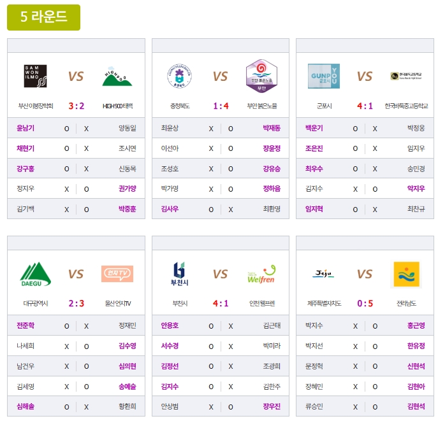
Task: Open the Samwon Ilmo team logo
Action: [34, 76]
